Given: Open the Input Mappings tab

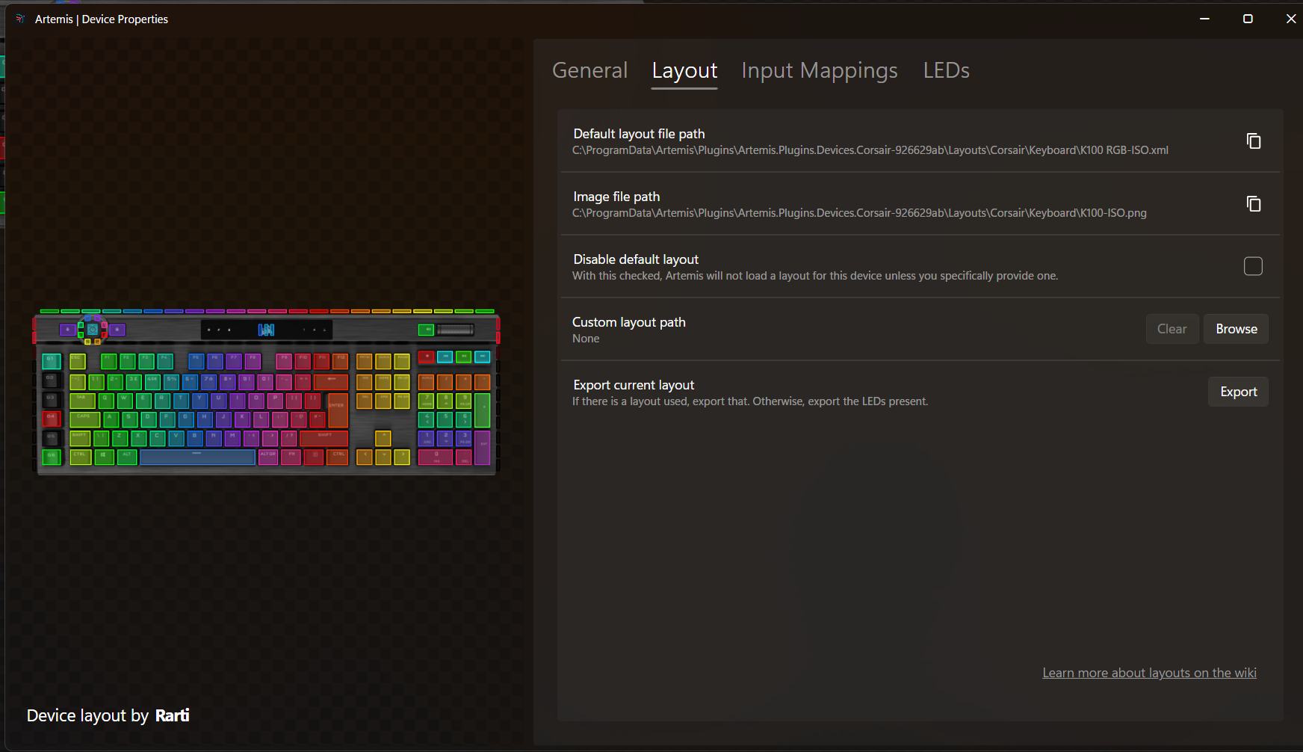Looking at the screenshot, I should click(819, 70).
